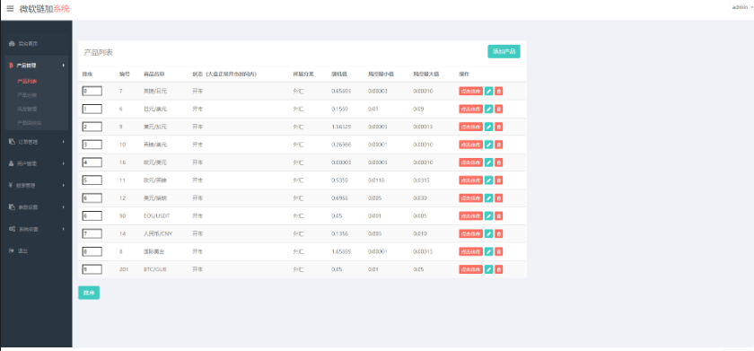Viewport: 754px width, 351px height.
Task: Click the risk-control min value 0.0118
Action: 376,180
